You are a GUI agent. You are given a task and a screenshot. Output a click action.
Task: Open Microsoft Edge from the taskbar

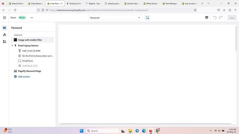[144, 131]
